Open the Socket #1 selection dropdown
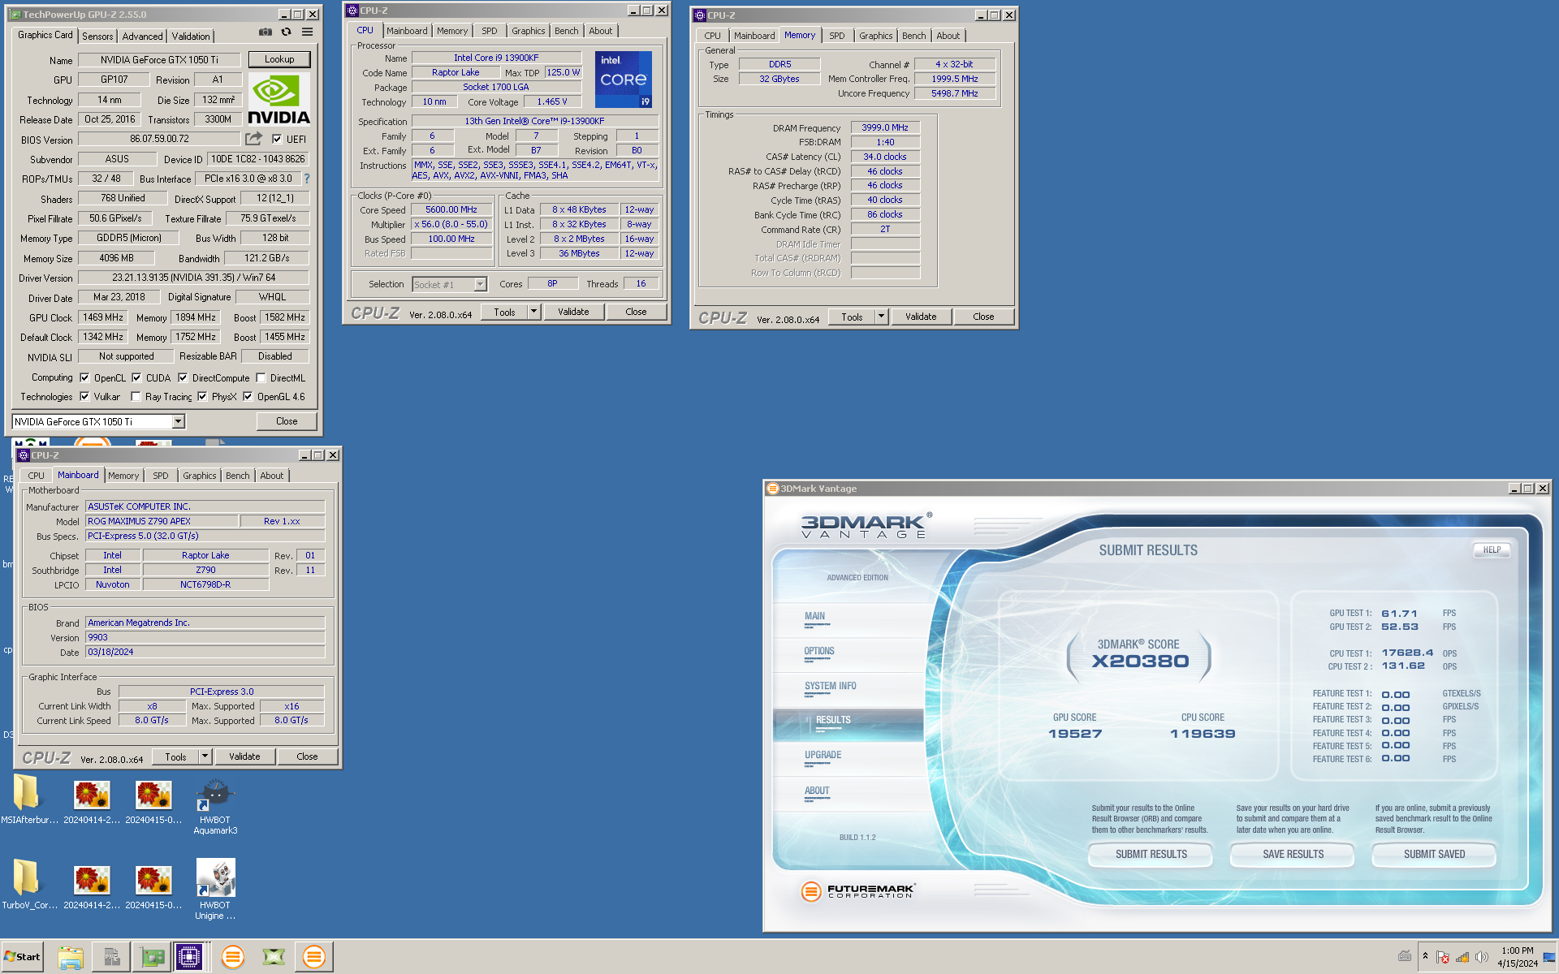 (480, 284)
